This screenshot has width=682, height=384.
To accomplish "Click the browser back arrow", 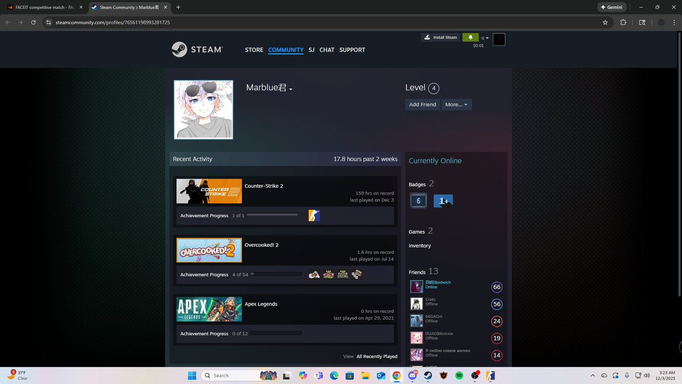I will [x=8, y=22].
